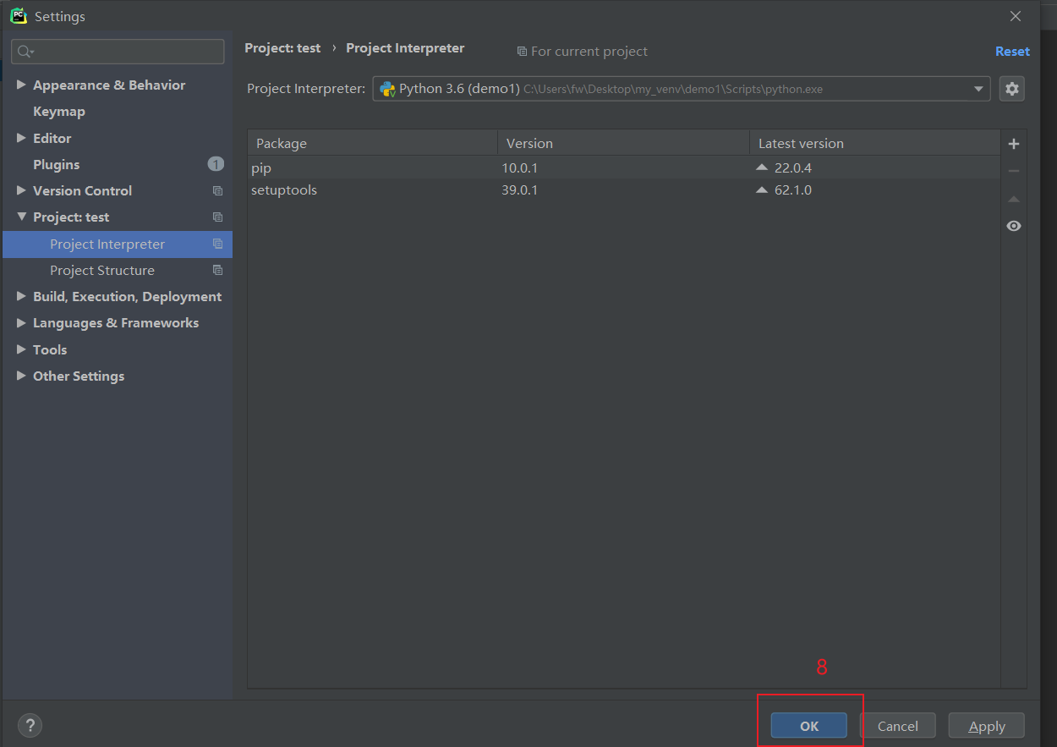The height and width of the screenshot is (747, 1057).
Task: Sort by the Latest version column header
Action: [x=874, y=143]
